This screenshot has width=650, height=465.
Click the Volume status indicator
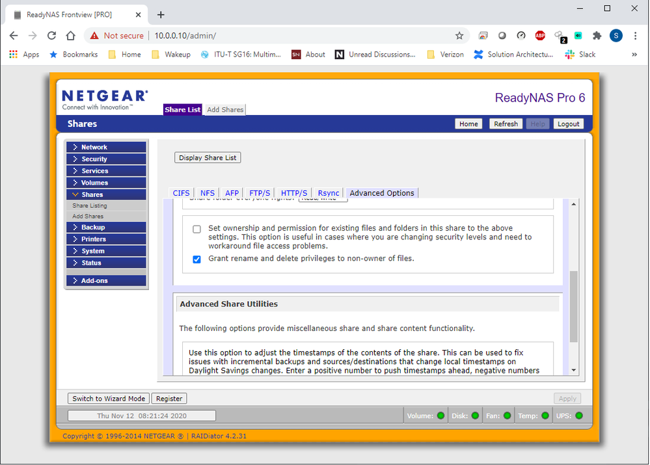click(x=441, y=416)
